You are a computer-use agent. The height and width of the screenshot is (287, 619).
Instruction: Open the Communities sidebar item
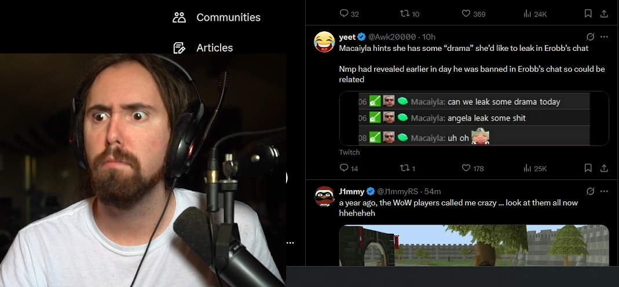217,17
